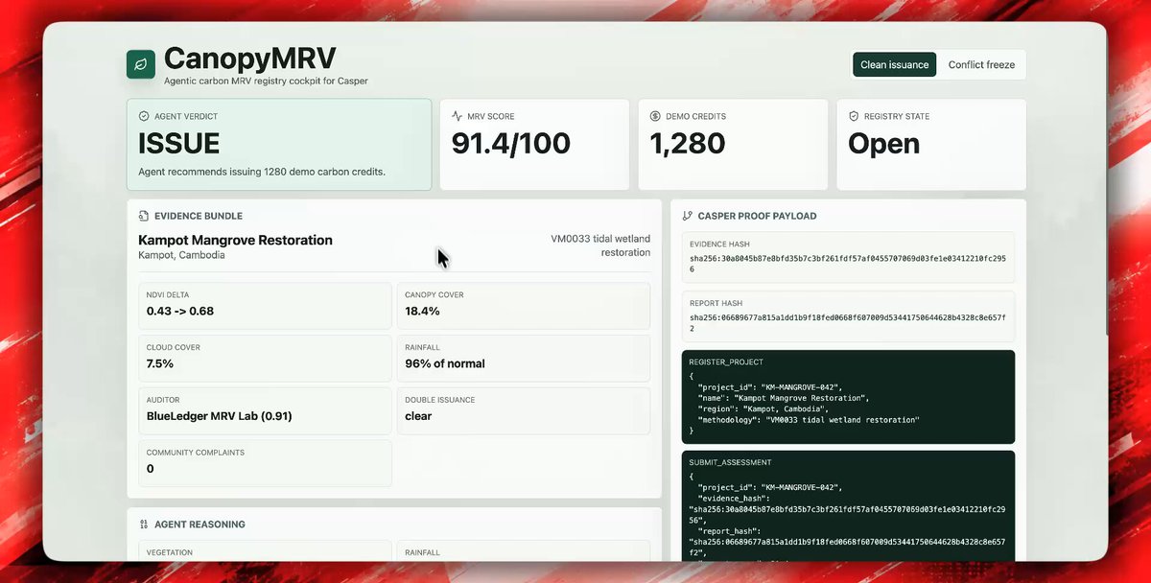1151x583 pixels.
Task: Click the REGISTER_PROJECT code block heading
Action: pos(726,361)
